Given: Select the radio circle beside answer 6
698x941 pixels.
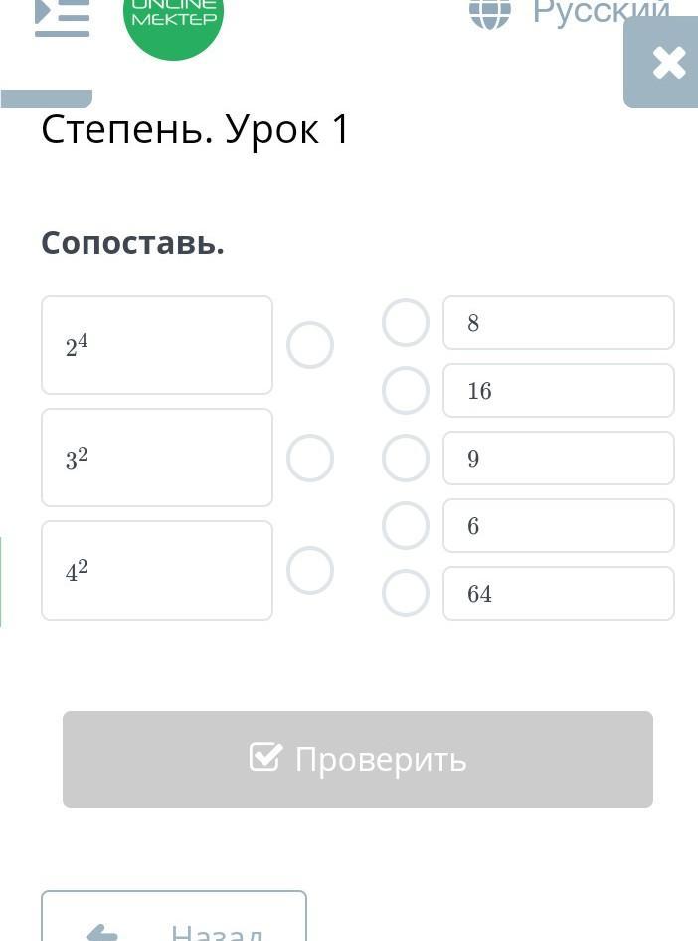Looking at the screenshot, I should (406, 526).
